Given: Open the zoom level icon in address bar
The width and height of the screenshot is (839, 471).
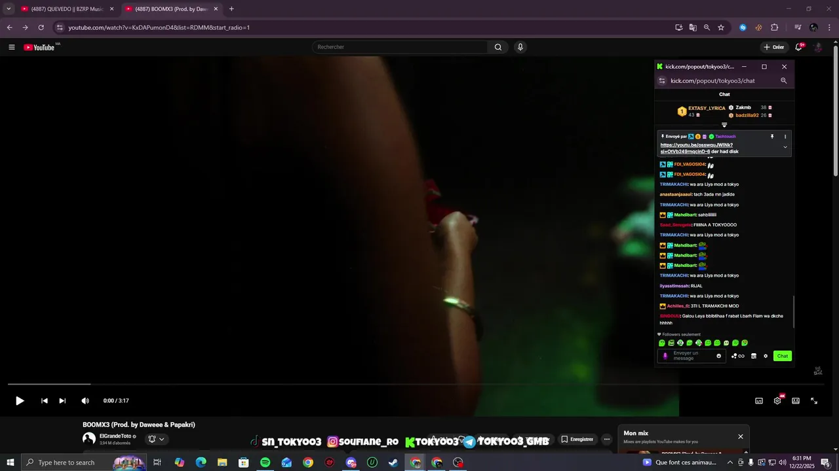Looking at the screenshot, I should tap(707, 27).
